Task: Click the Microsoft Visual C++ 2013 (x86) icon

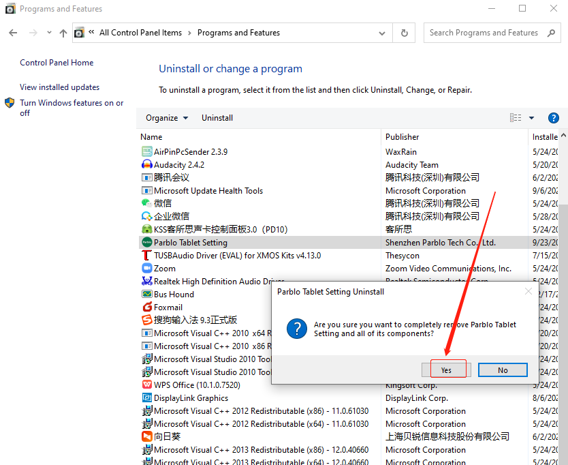Action: tap(146, 450)
